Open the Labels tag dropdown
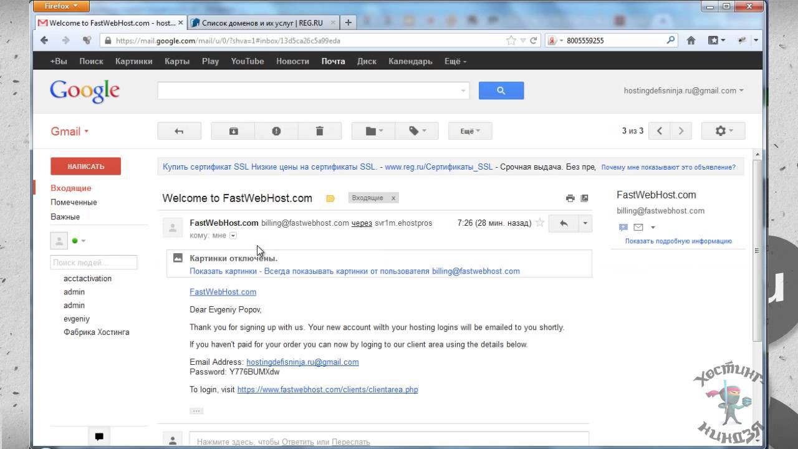 click(417, 131)
